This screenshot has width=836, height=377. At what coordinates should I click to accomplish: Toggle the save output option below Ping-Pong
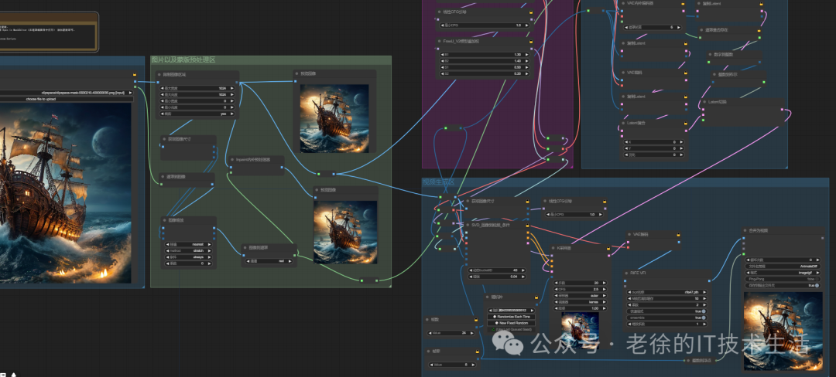pos(782,286)
